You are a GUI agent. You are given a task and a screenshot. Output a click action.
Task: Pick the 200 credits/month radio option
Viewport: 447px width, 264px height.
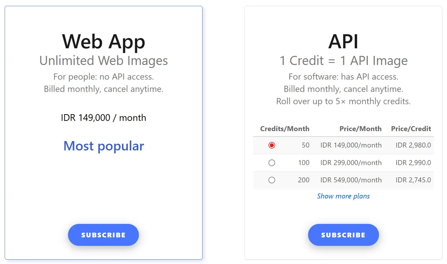(x=272, y=180)
